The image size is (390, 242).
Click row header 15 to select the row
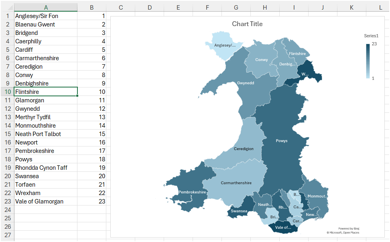[x=7, y=134]
